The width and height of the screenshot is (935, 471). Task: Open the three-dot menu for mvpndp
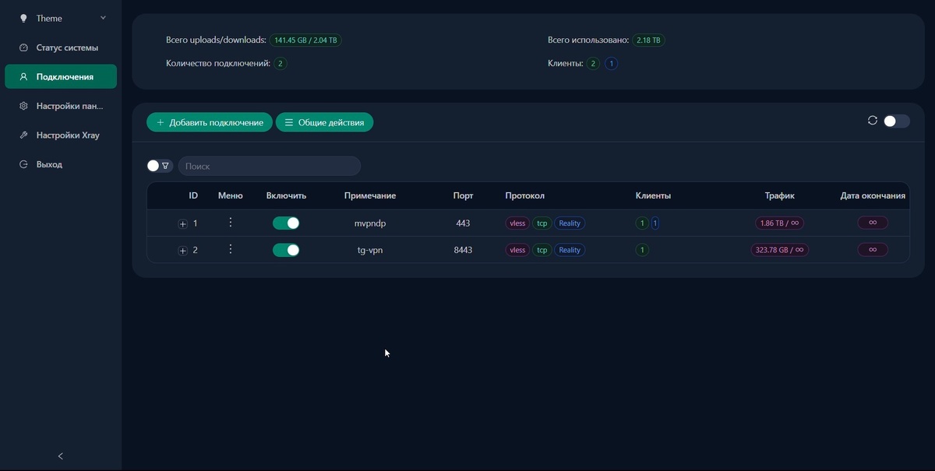tap(231, 223)
